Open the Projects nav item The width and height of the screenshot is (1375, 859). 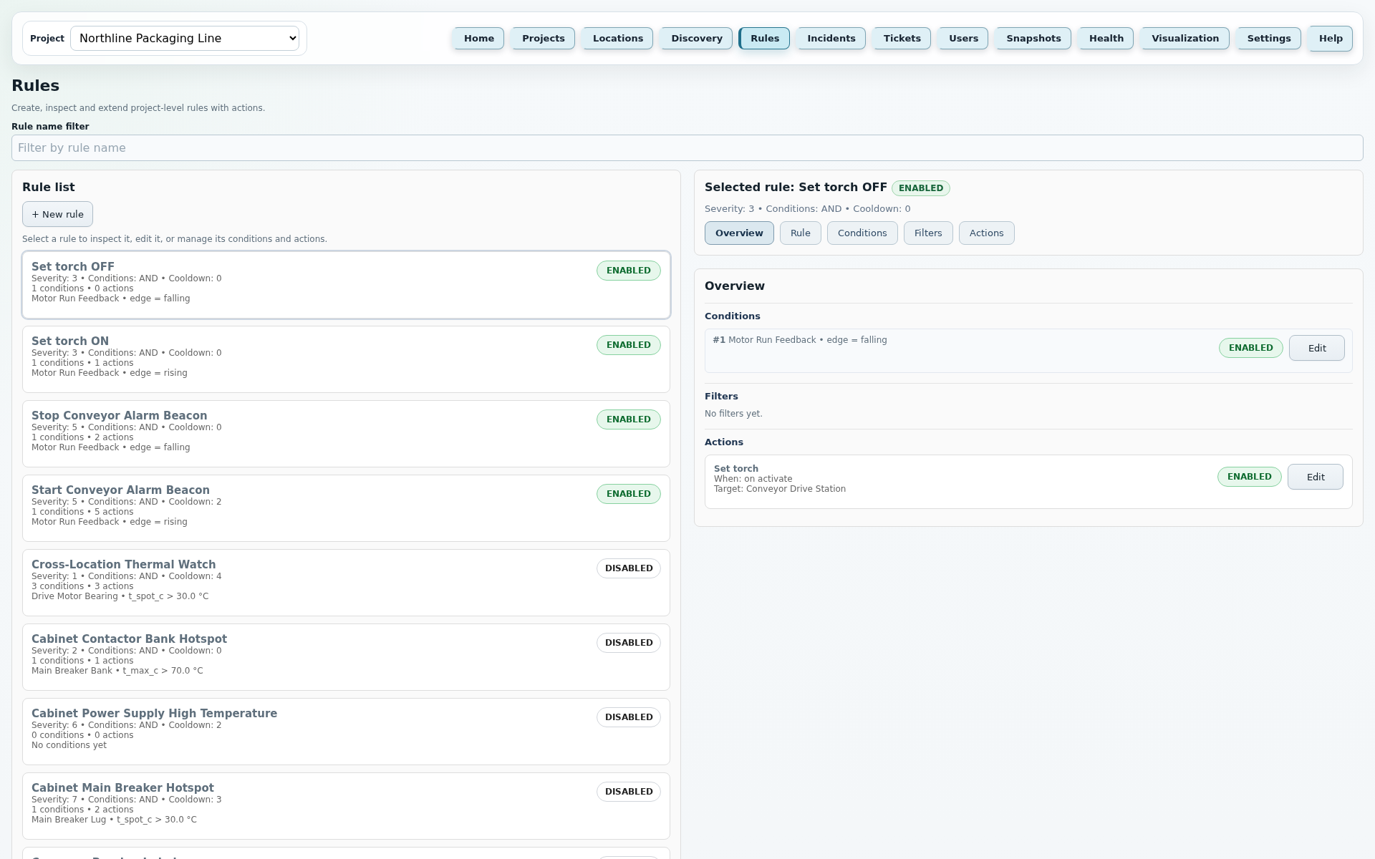pos(543,39)
